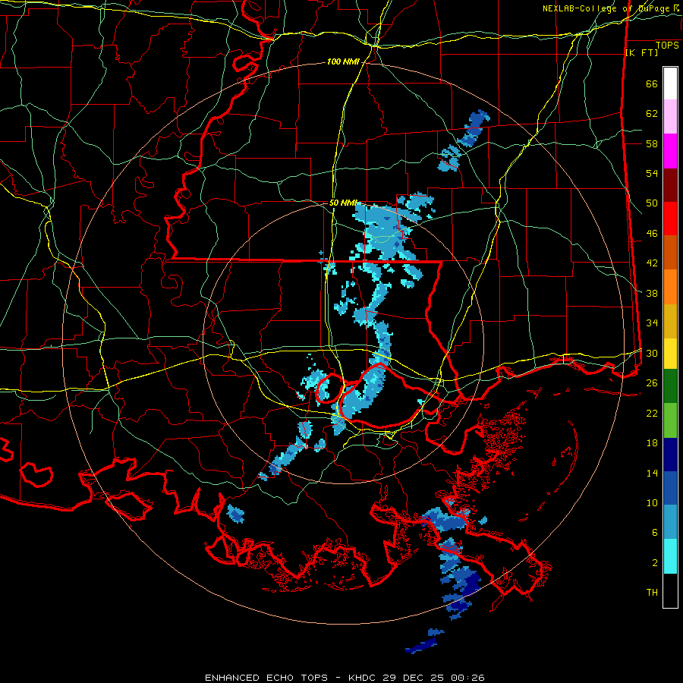Click the dark green legend swatch

670,386
